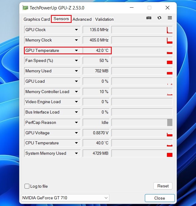This screenshot has height=206, width=196.
Task: Click the refresh sensors icon
Action: coord(159,18)
